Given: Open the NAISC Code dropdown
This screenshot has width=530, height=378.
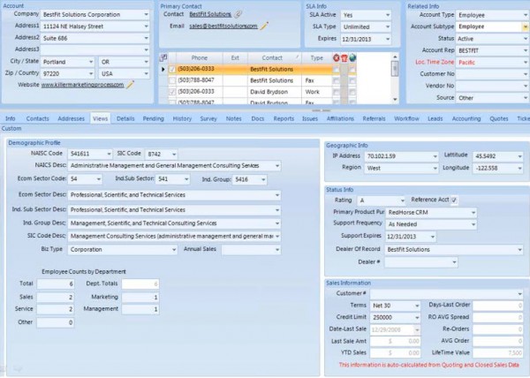Looking at the screenshot, I should (x=109, y=154).
